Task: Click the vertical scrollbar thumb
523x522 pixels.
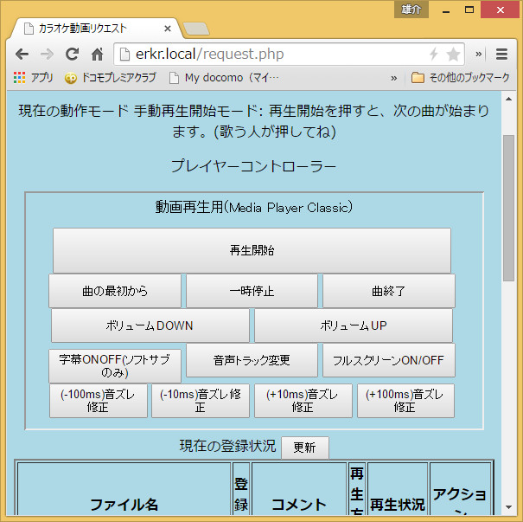Action: click(508, 209)
